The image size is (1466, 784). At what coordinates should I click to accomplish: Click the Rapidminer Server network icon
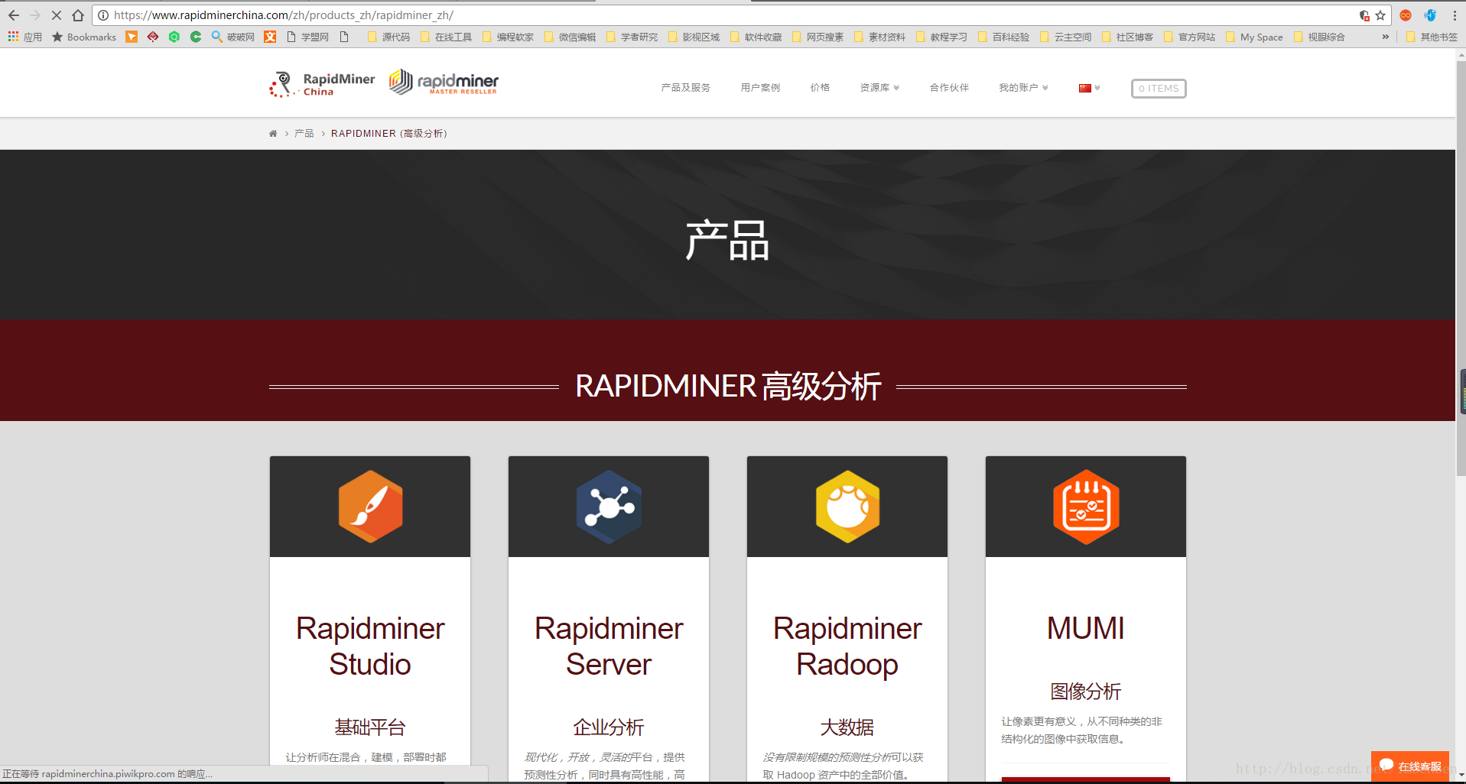click(x=609, y=507)
